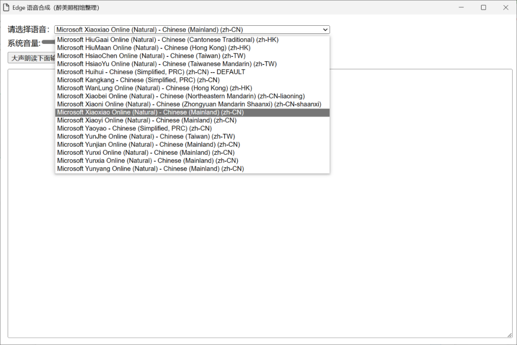Screen dimensions: 517x345
Task: Choose Microsoft HsiaoChen Taiwan voice
Action: pos(192,56)
